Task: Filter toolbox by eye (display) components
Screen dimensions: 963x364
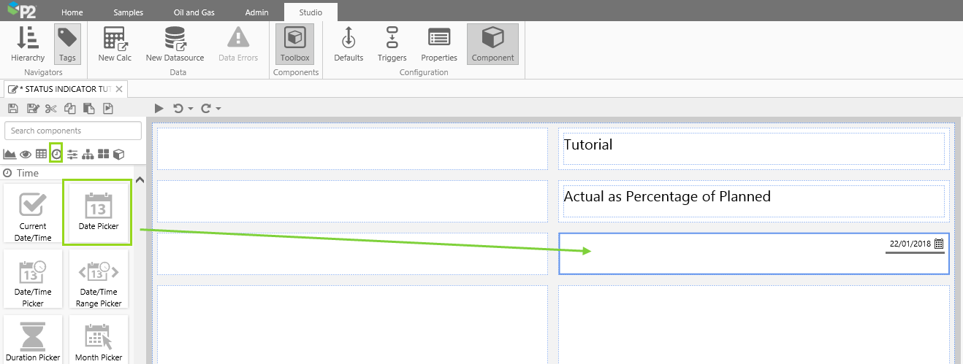Action: click(26, 154)
